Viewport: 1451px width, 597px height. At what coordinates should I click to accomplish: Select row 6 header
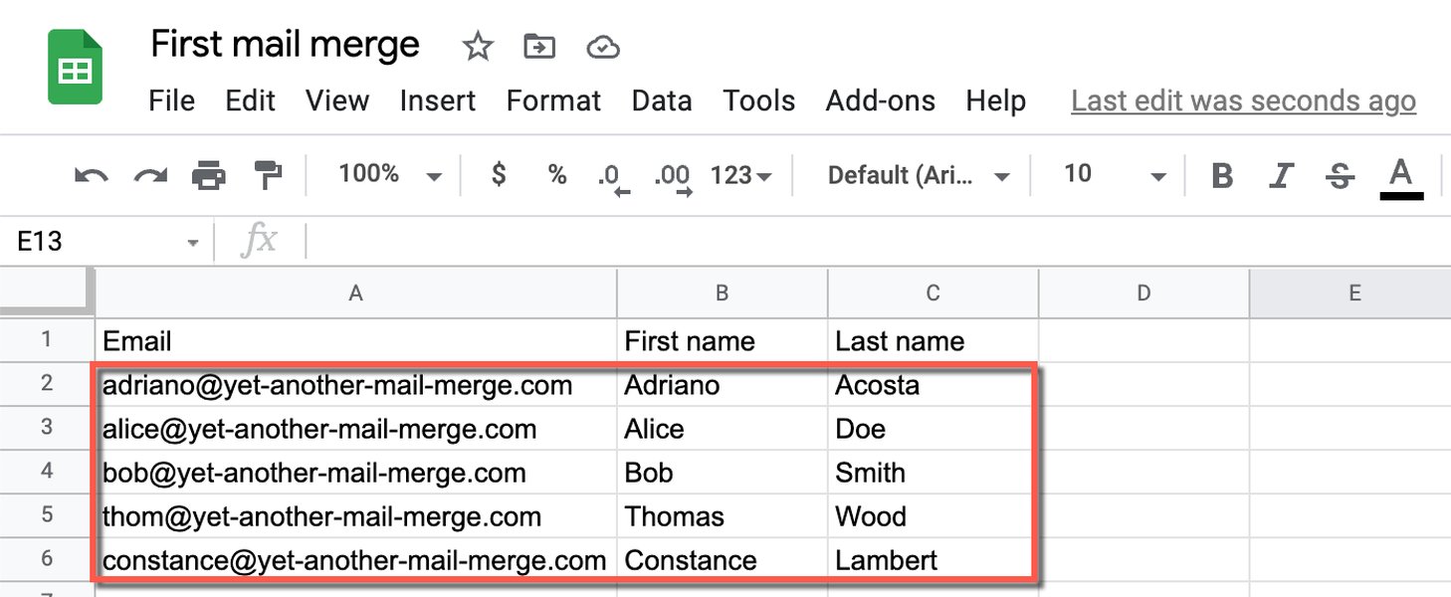(47, 558)
